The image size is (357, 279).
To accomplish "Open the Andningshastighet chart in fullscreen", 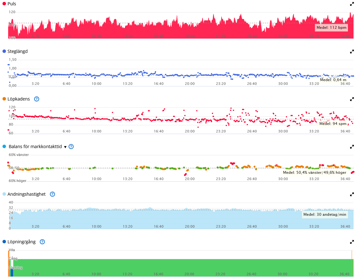I will click(352, 194).
